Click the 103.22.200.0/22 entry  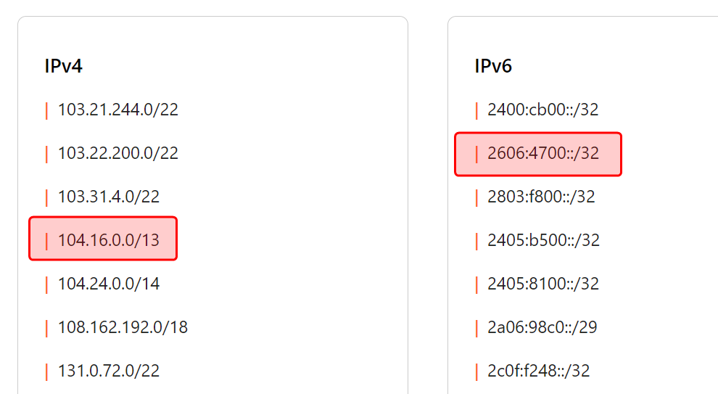118,154
